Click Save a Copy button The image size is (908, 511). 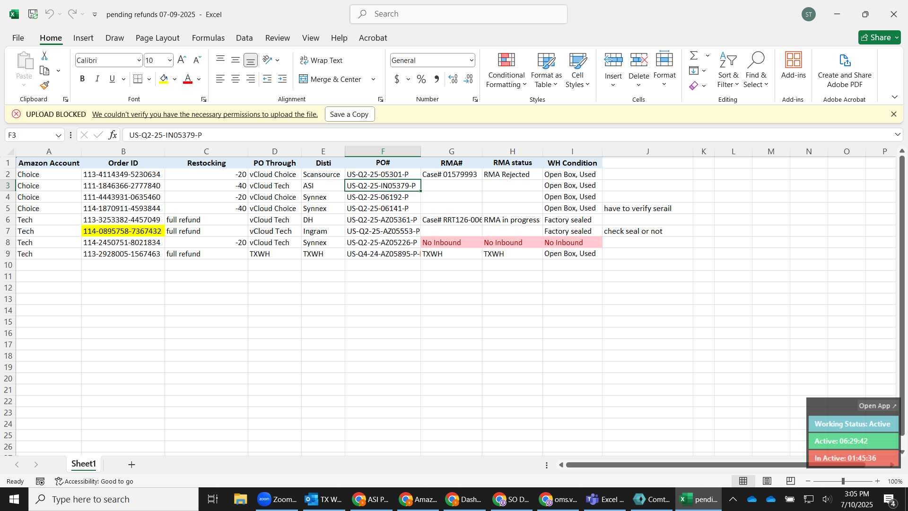pos(349,114)
